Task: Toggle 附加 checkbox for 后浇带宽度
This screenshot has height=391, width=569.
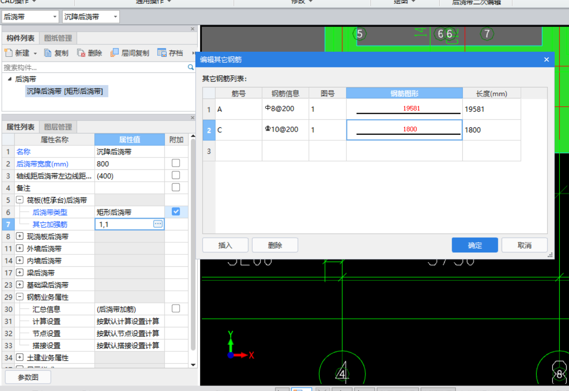Action: (176, 163)
